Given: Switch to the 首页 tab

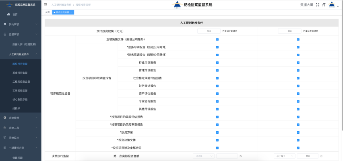Looking at the screenshot, I should [48, 12].
